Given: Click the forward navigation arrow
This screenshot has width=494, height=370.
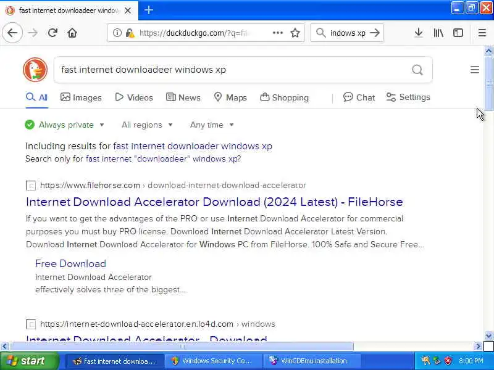Looking at the screenshot, I should tap(33, 33).
